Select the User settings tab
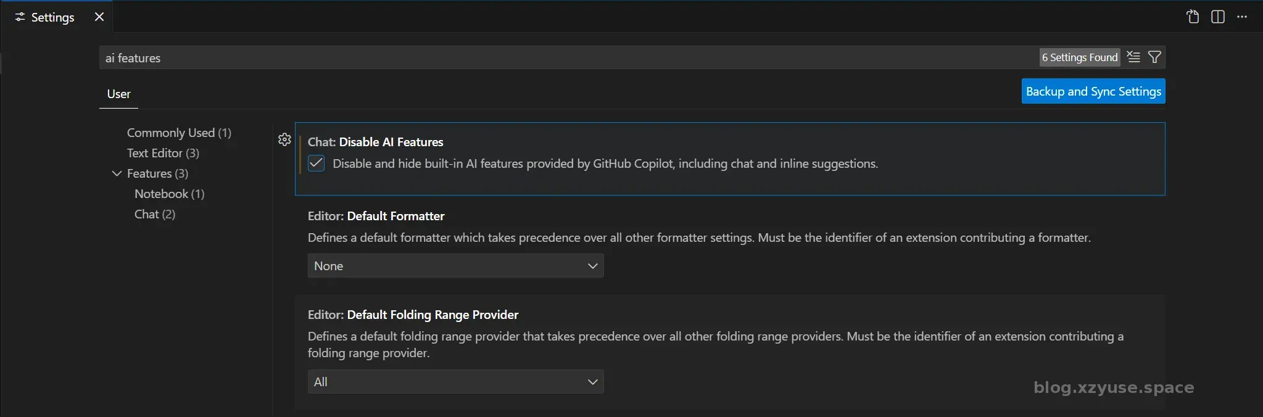Image resolution: width=1263 pixels, height=417 pixels. pyautogui.click(x=118, y=94)
